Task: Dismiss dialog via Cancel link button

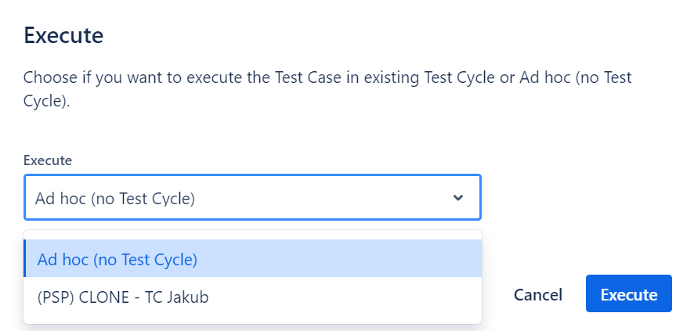Action: tap(537, 295)
